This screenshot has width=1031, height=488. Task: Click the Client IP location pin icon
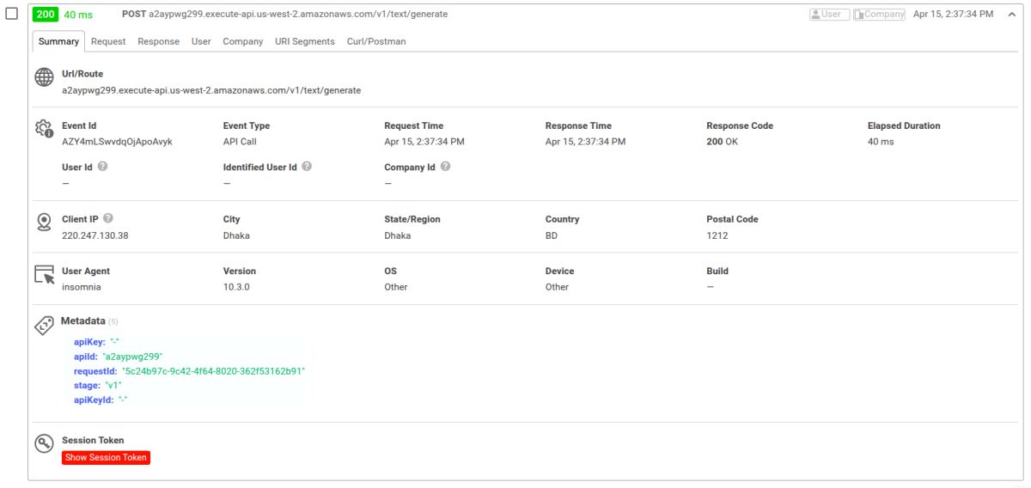(x=44, y=223)
